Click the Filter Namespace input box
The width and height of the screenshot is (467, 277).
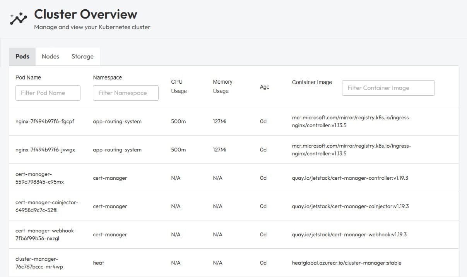pyautogui.click(x=126, y=93)
